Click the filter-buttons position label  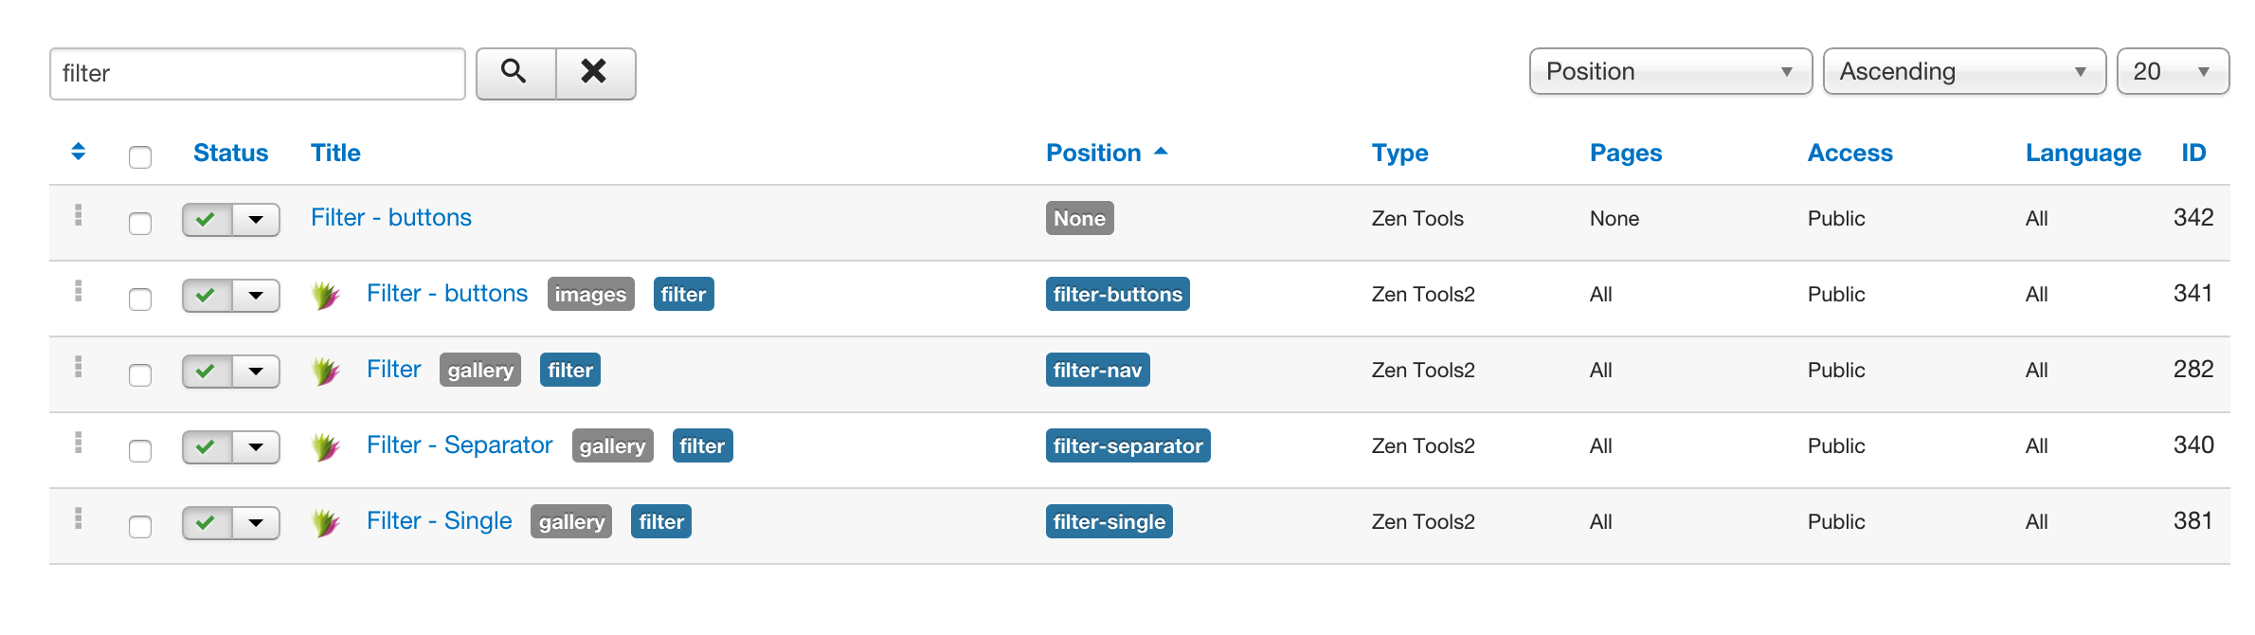[x=1117, y=294]
